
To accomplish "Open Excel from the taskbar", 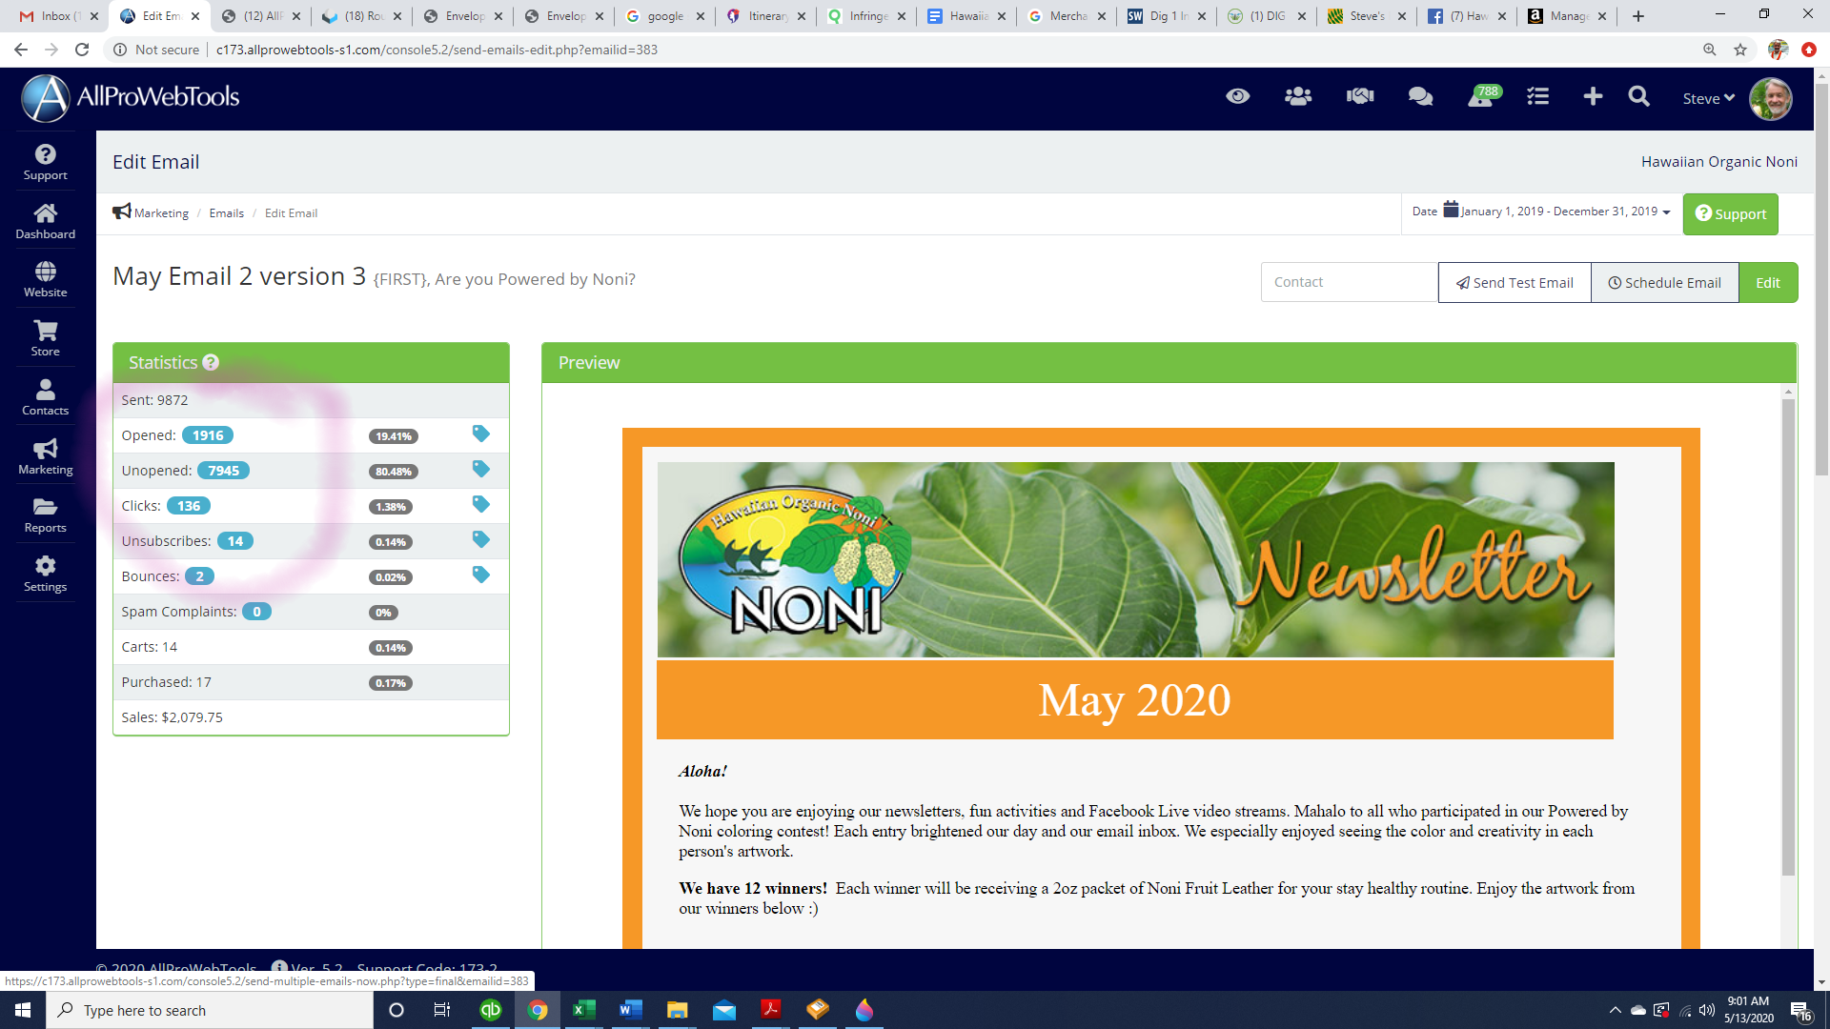I will [x=583, y=1010].
